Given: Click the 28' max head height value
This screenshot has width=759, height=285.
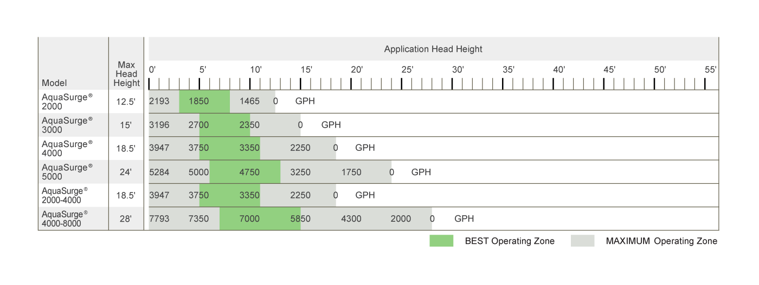Looking at the screenshot, I should point(126,219).
